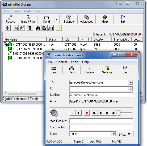Skip to beginning of dictation
Image resolution: width=147 pixels, height=146 pixels.
95,113
